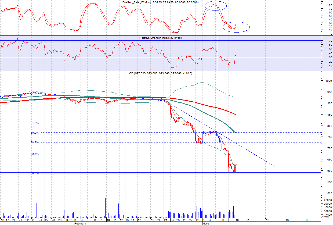Click the x1000 volume scale label
This screenshot has height=225, width=333.
[x=325, y=217]
